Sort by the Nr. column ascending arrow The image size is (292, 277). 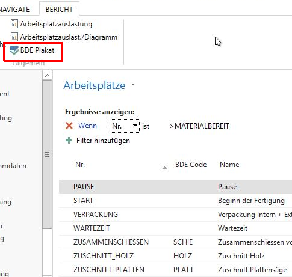pyautogui.click(x=164, y=168)
